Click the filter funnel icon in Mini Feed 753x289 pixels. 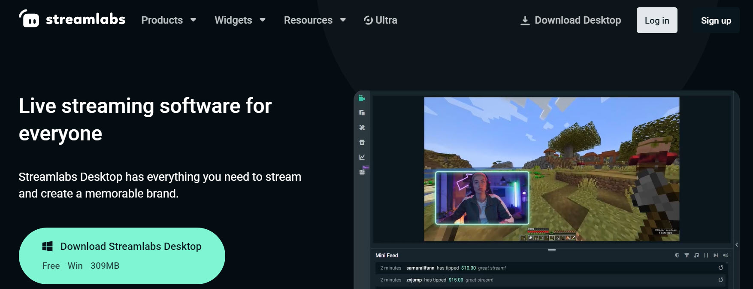point(686,255)
